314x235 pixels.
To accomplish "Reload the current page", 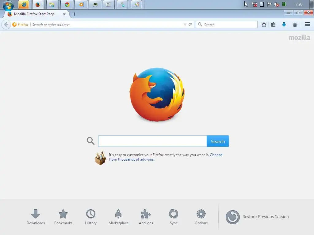I will point(190,24).
